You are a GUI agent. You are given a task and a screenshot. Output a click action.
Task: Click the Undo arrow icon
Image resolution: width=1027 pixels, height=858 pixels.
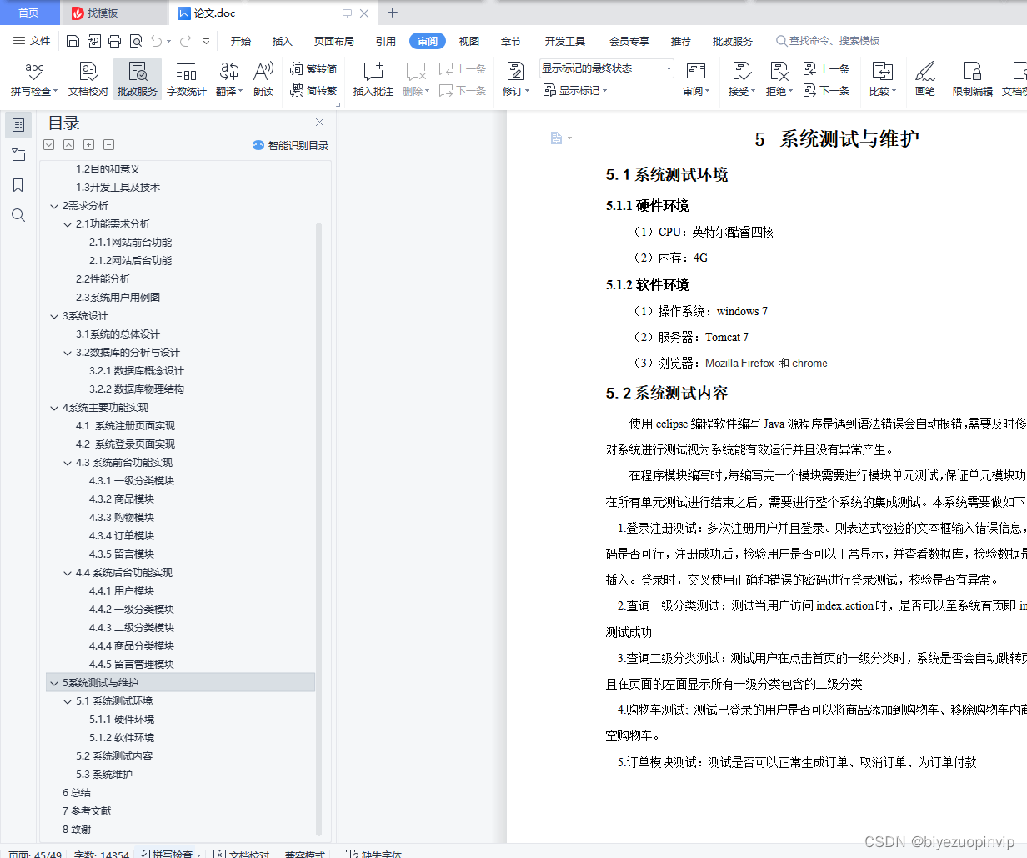click(x=156, y=41)
